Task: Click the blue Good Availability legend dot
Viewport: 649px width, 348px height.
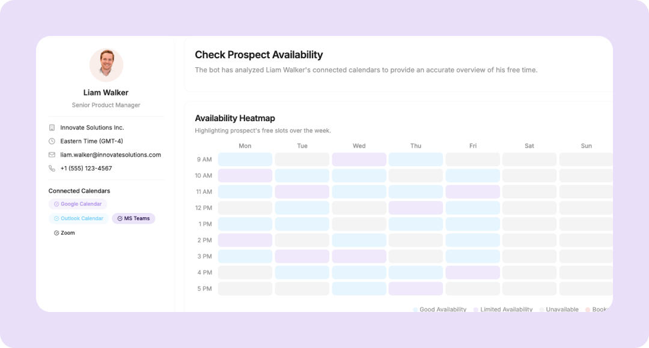Action: 415,310
